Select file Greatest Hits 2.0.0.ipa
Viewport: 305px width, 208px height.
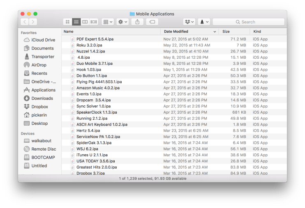click(174, 167)
